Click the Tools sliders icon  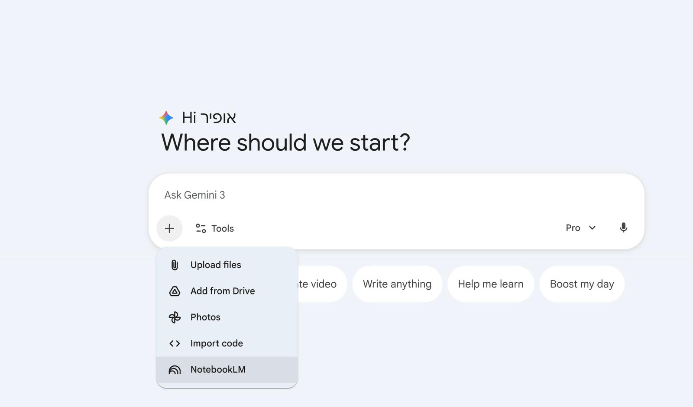(201, 228)
